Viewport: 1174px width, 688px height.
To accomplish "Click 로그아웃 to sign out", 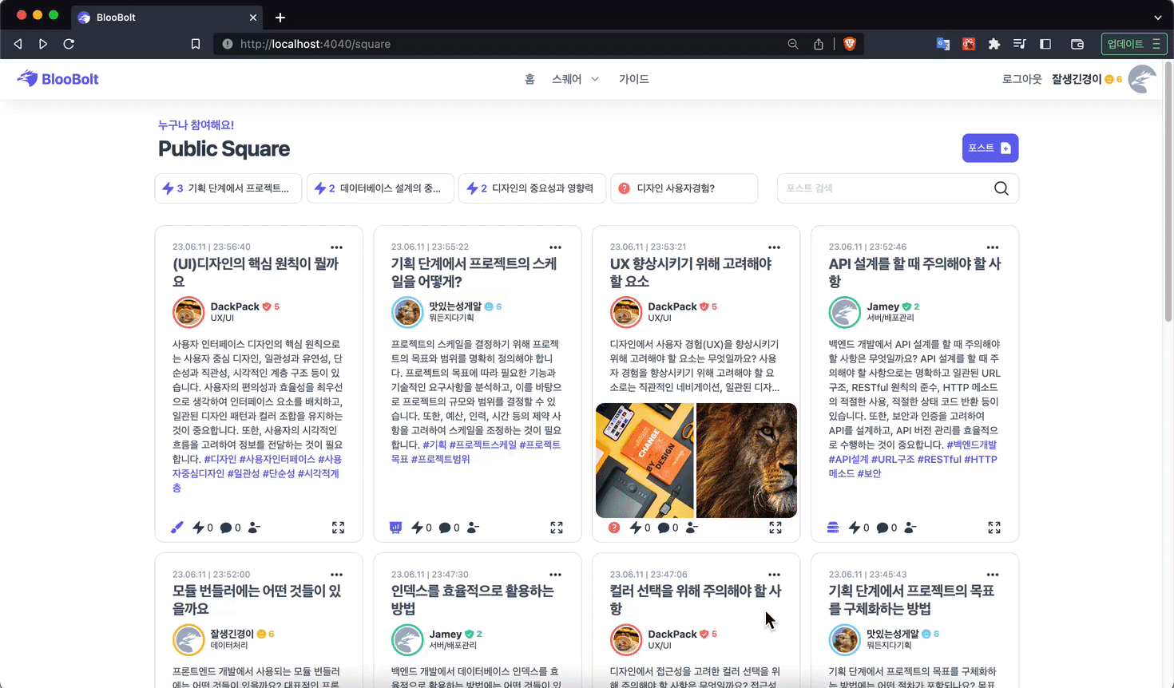I will [1022, 79].
